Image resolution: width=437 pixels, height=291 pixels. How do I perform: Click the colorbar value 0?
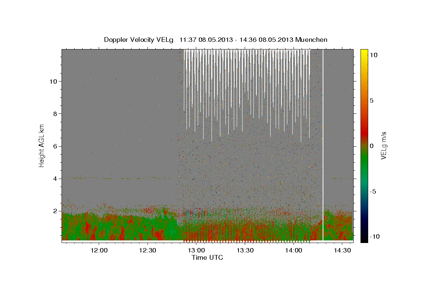coord(372,146)
